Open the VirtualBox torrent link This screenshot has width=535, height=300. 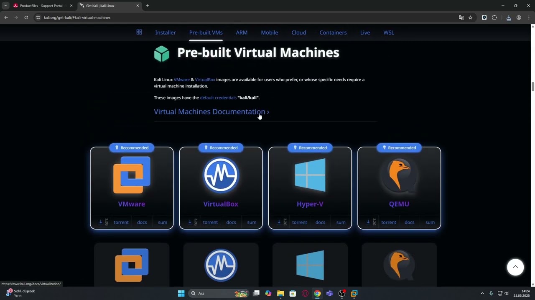[x=210, y=222]
